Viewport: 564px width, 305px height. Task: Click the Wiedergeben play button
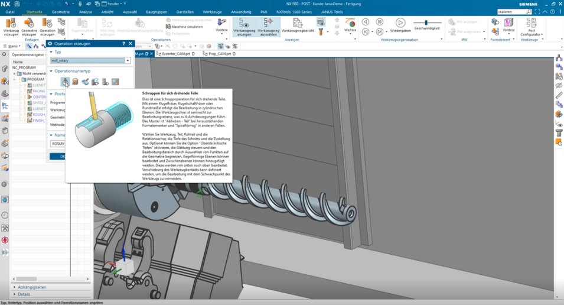coord(400,25)
